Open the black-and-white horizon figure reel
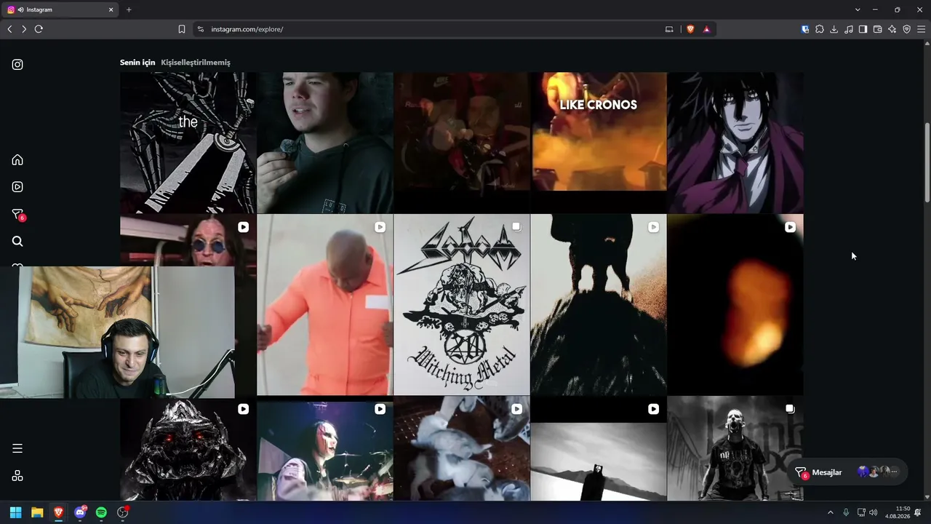 click(x=599, y=449)
